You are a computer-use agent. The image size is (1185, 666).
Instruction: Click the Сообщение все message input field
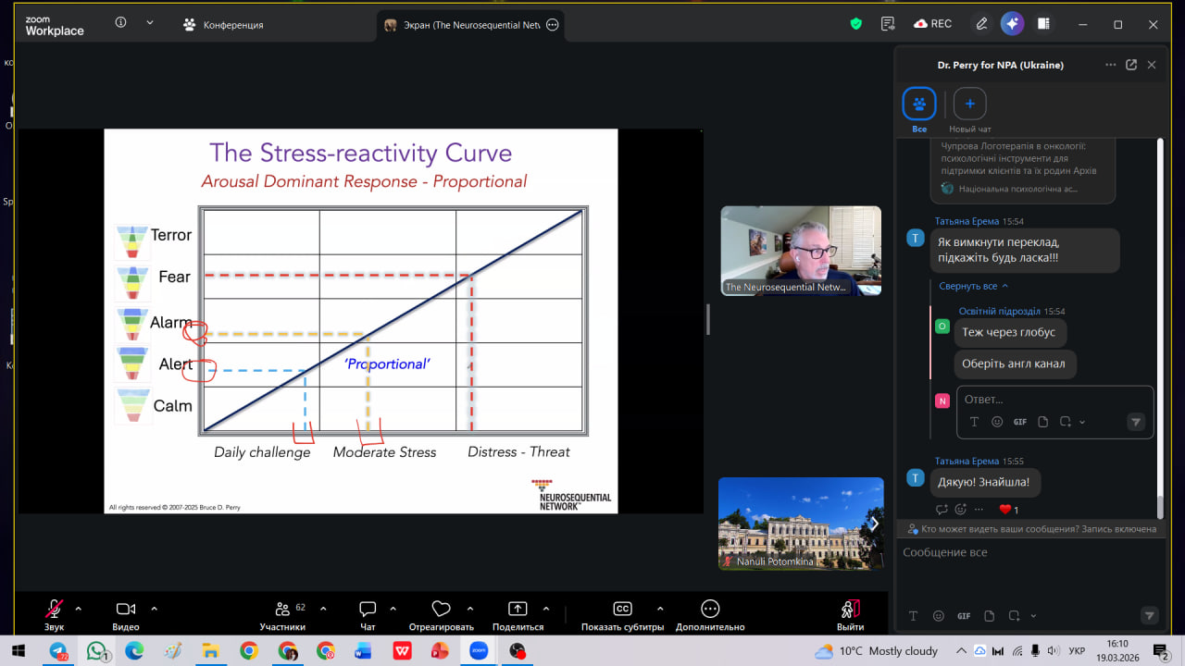1018,552
